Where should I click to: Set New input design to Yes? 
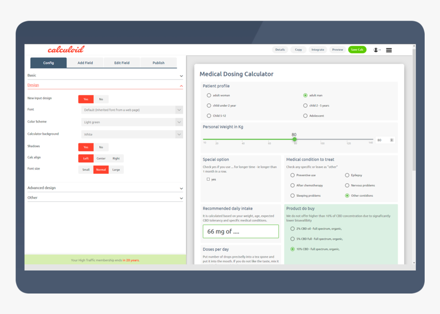point(86,99)
